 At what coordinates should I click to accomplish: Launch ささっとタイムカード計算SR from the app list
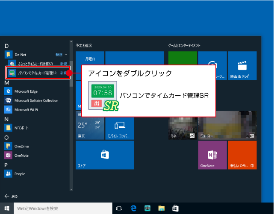click(x=37, y=64)
